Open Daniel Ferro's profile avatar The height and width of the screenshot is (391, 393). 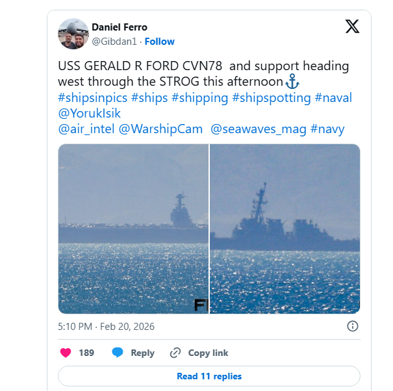(x=73, y=34)
